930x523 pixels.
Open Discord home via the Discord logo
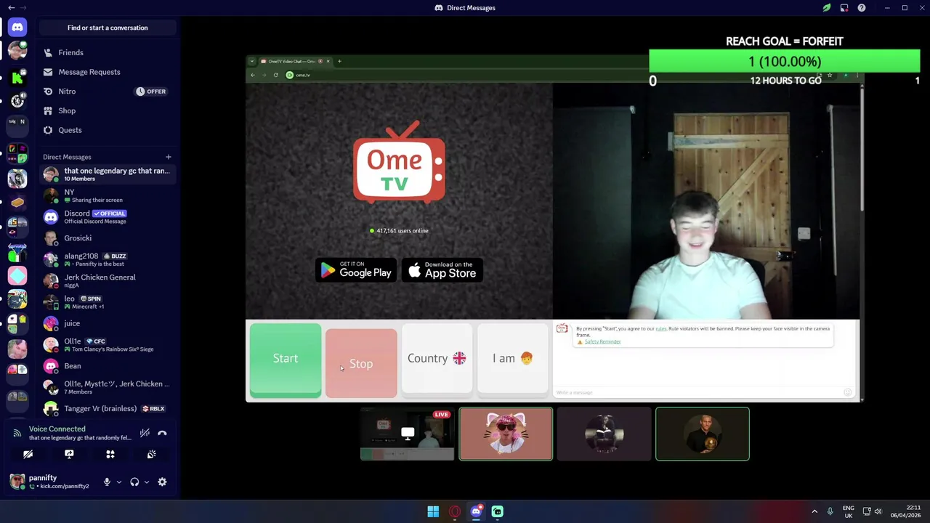[x=17, y=28]
